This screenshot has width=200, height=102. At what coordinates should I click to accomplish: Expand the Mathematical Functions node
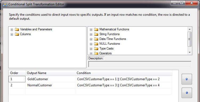tap(91, 30)
